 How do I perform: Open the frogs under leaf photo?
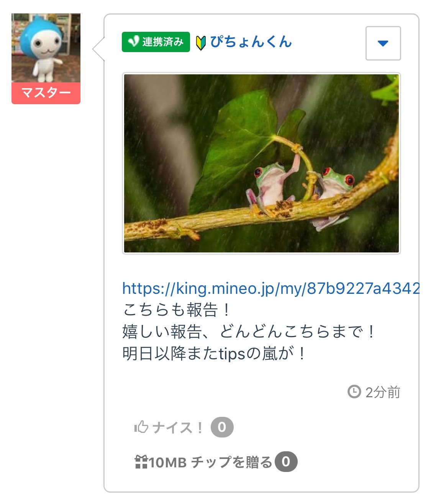(x=261, y=163)
